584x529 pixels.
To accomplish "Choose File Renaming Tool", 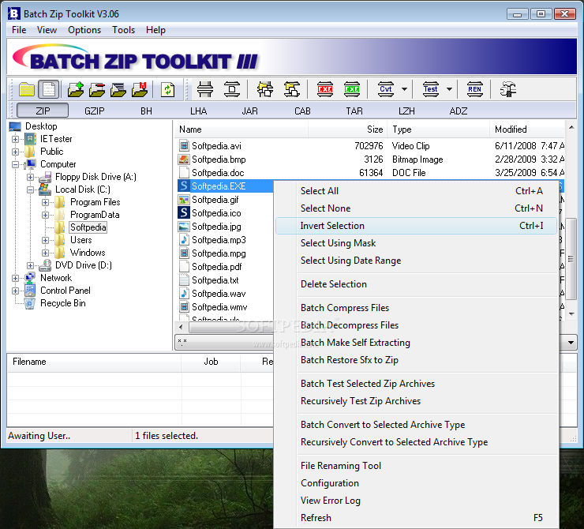I will pyautogui.click(x=416, y=466).
